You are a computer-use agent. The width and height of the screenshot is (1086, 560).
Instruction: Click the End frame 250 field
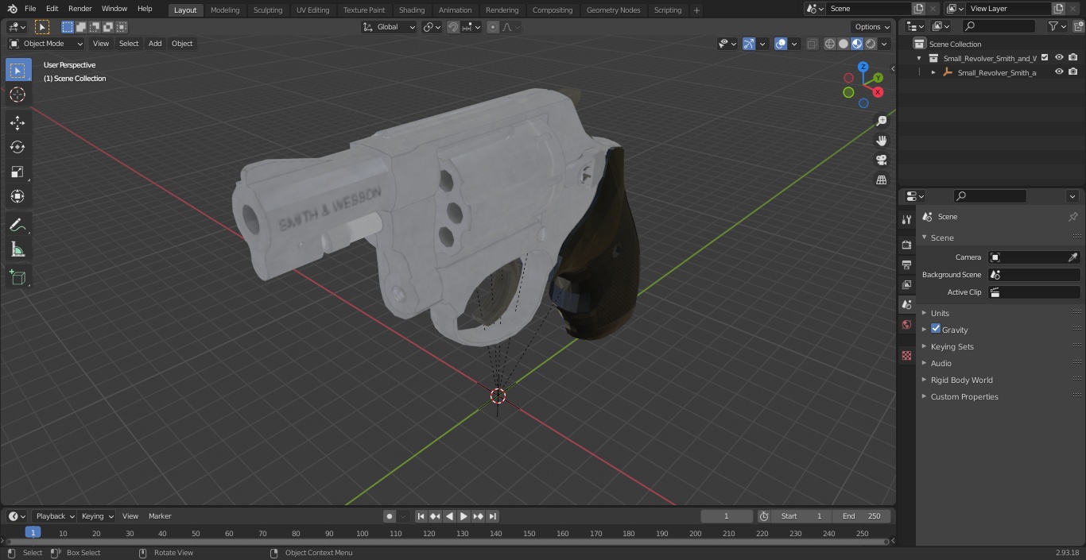tap(862, 516)
